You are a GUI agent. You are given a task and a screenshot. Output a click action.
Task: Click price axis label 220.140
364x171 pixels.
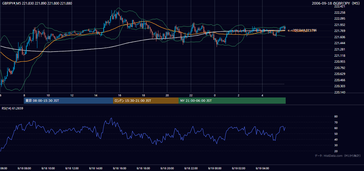click(340, 92)
